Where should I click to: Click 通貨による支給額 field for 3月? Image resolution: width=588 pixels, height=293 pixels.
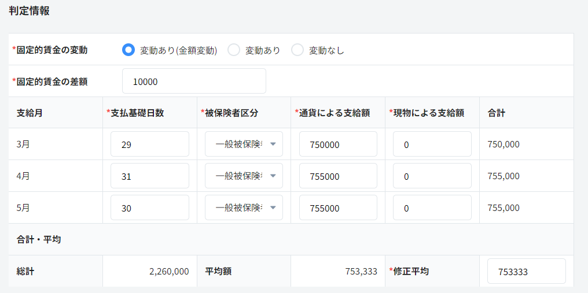coord(338,144)
